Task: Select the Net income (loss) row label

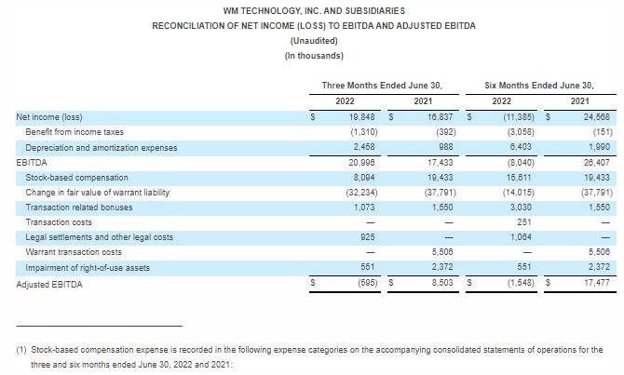Action: tap(49, 117)
